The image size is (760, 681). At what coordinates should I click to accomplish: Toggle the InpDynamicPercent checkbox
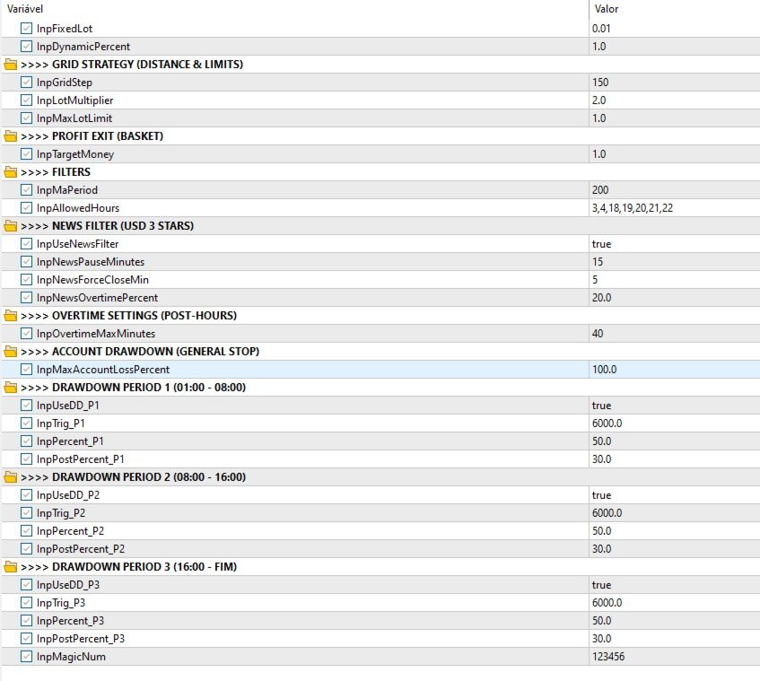(26, 47)
